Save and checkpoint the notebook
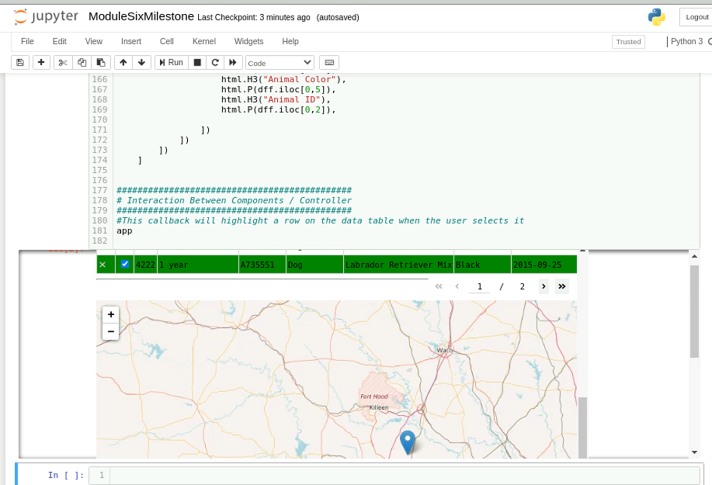The height and width of the screenshot is (485, 712). [x=20, y=62]
